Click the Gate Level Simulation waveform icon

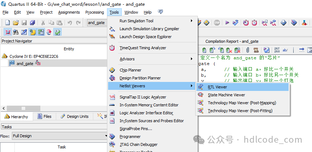tap(273, 23)
